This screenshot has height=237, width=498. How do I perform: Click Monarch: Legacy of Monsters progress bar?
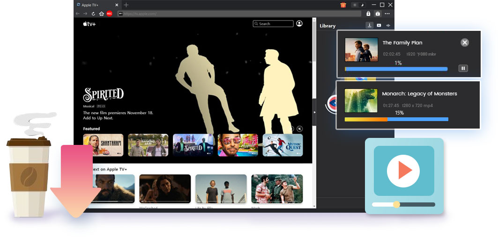396,119
